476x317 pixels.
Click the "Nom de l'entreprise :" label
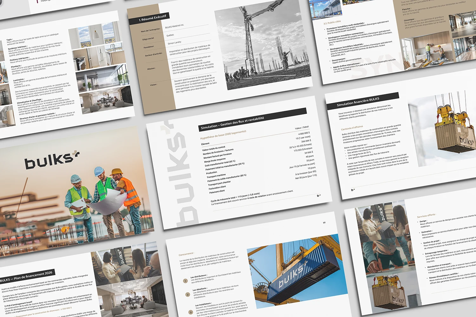(150, 30)
